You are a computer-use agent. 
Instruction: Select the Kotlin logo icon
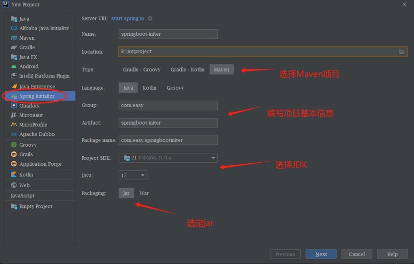[14, 175]
